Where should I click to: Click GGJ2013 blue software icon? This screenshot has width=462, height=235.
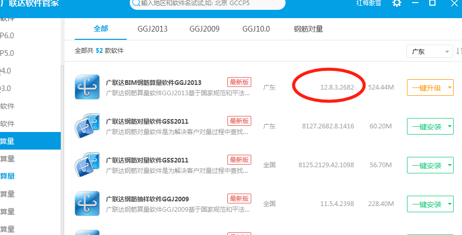87,87
